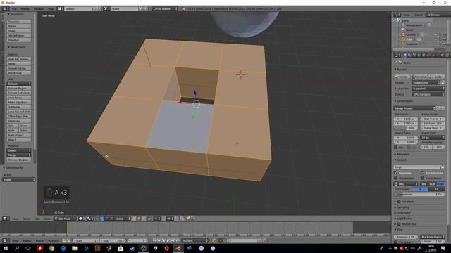
Task: Enable the Freestyle panel checkbox
Action: coord(399,202)
